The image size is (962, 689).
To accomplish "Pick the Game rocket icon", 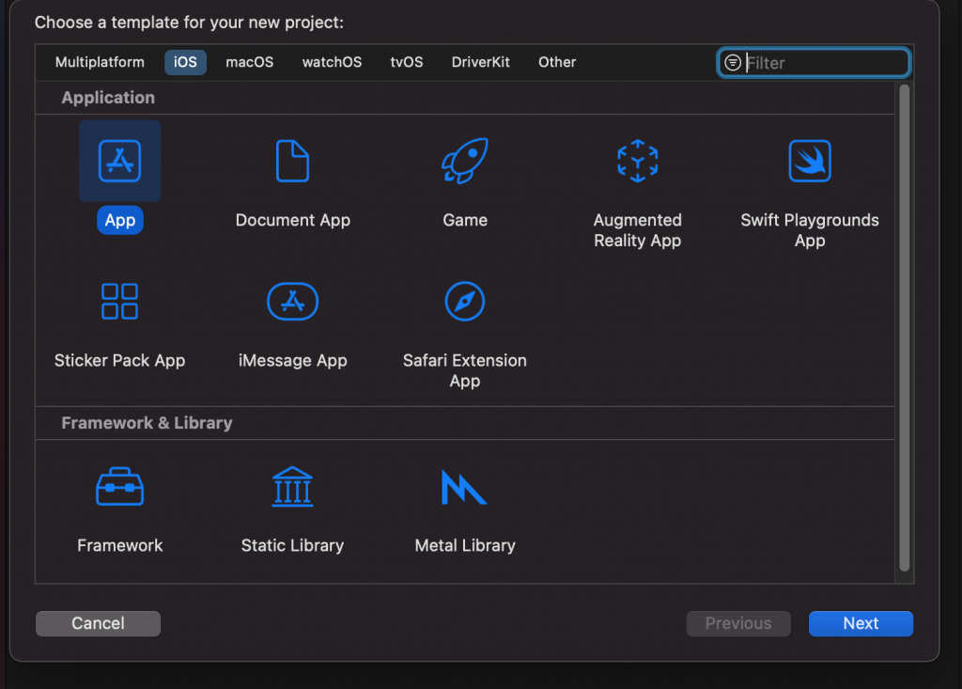I will 465,161.
